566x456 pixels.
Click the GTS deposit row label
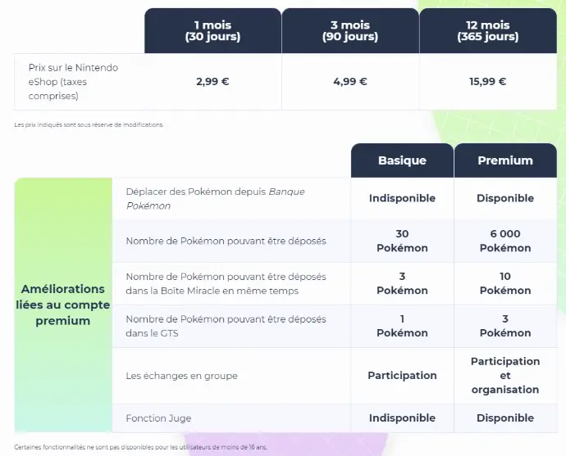pos(226,327)
